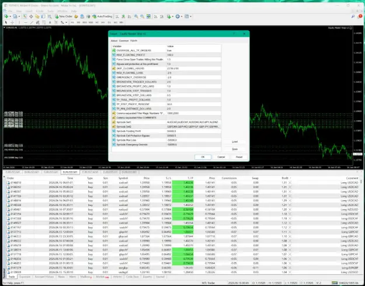Switch chart to bar chart style
This screenshot has height=286, width=365.
pyautogui.click(x=117, y=16)
